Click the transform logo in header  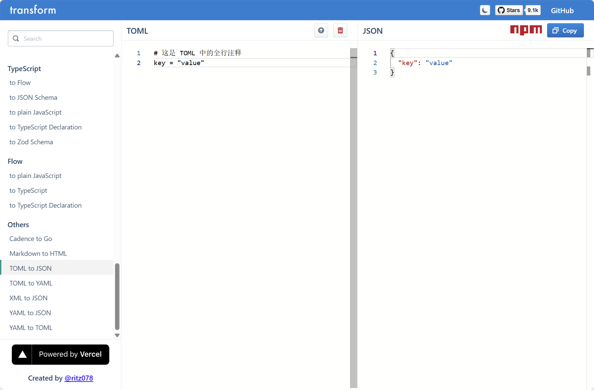click(33, 10)
